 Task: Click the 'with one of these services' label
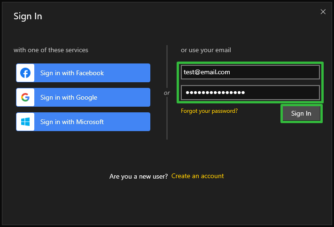pyautogui.click(x=51, y=50)
